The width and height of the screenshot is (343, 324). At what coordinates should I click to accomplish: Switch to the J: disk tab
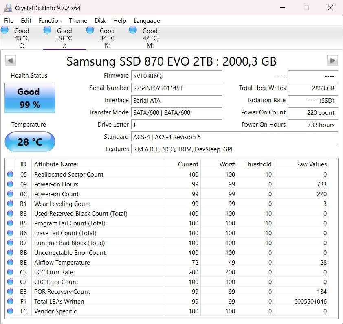click(x=64, y=38)
